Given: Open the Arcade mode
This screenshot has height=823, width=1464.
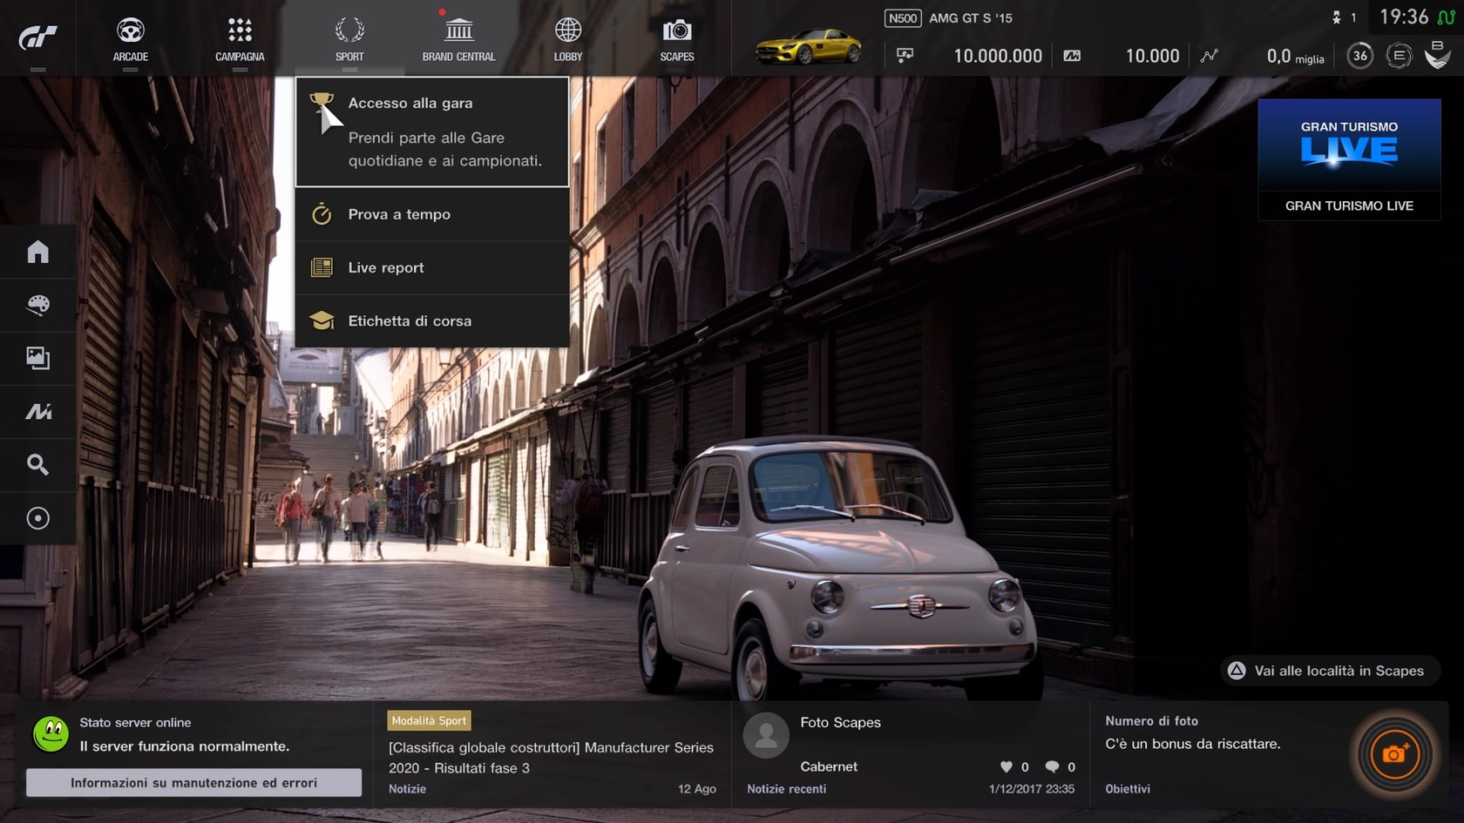Looking at the screenshot, I should click(x=130, y=39).
